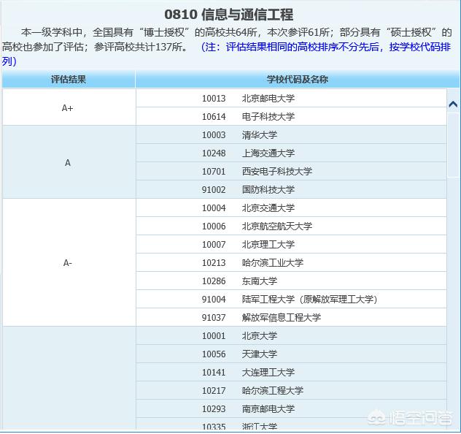Click the row 10007 北京理工大学
This screenshot has width=461, height=434.
tap(291, 244)
